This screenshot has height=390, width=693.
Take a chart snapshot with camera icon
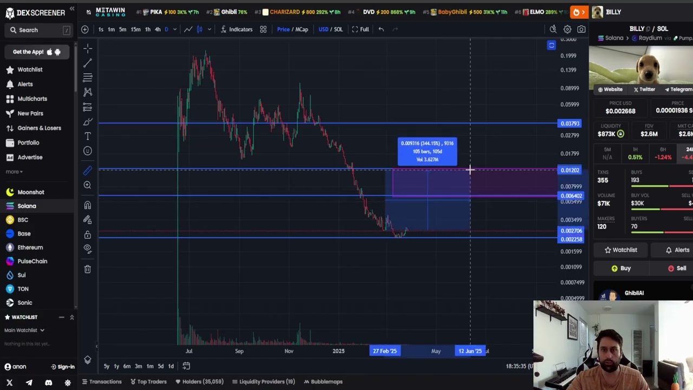(581, 29)
